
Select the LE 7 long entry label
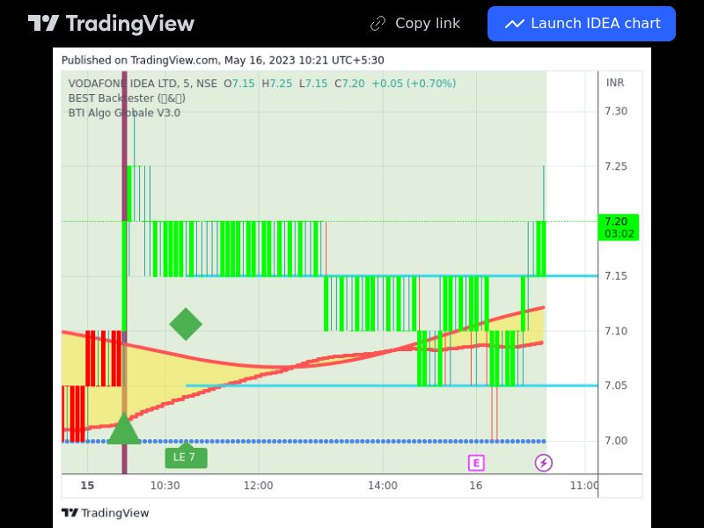tap(186, 458)
